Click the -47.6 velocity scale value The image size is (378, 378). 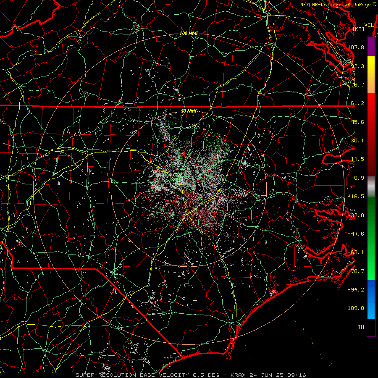pyautogui.click(x=356, y=234)
